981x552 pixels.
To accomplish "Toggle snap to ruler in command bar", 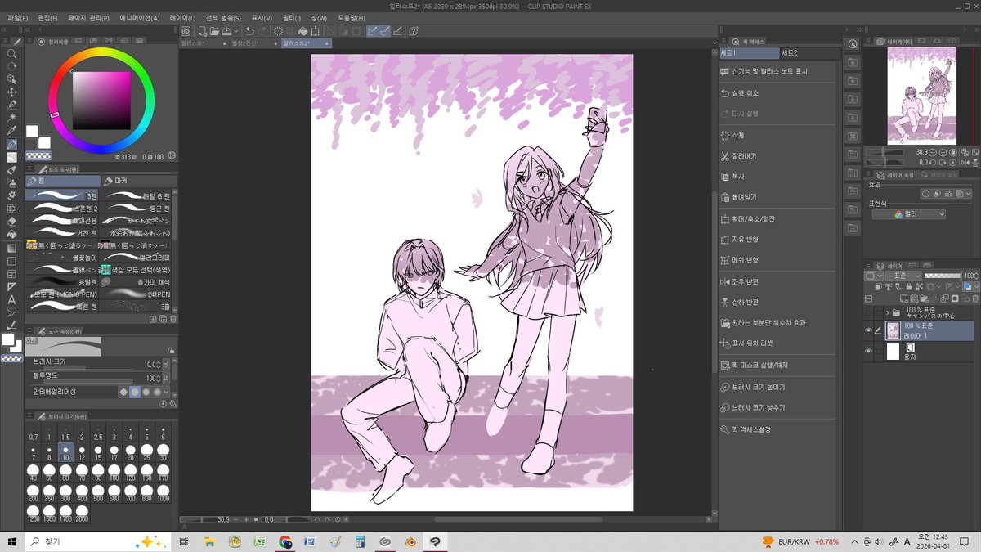I will pos(372,31).
